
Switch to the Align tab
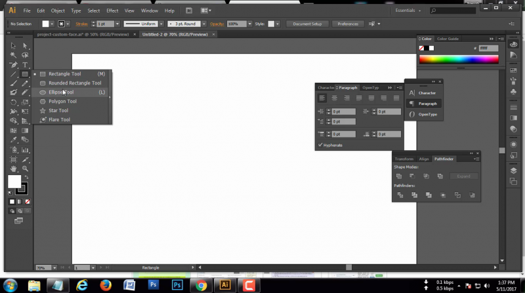[424, 159]
